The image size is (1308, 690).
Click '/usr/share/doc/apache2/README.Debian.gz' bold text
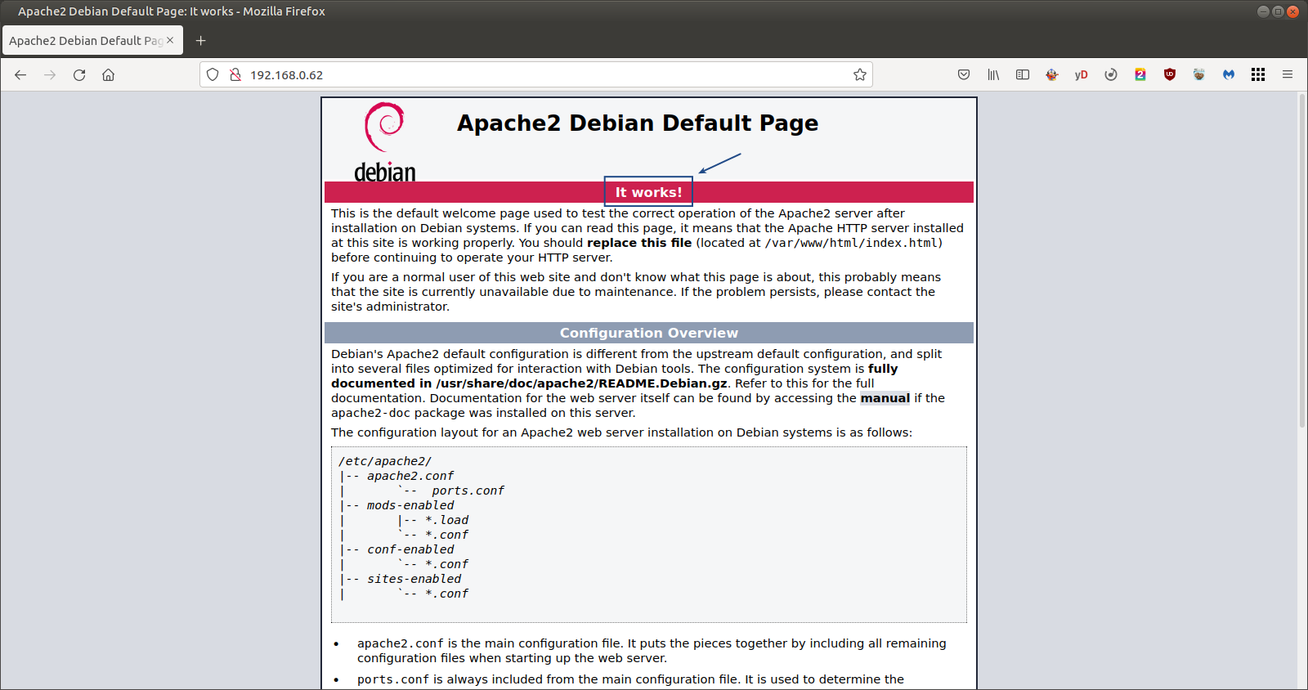coord(581,383)
